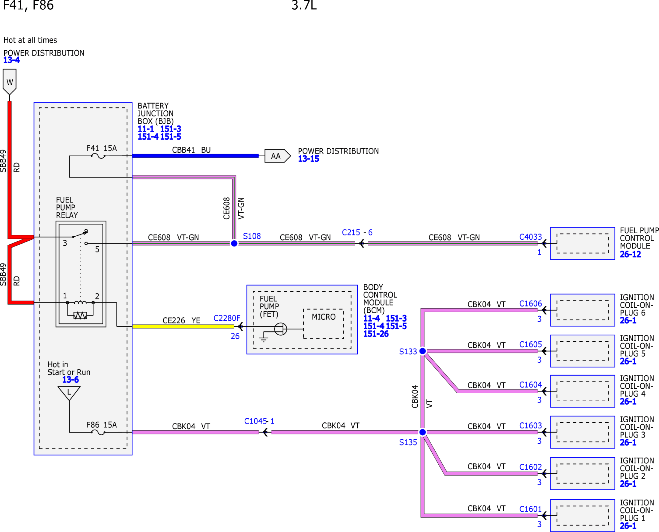
Task: Open the 13-15 power distribution link
Action: click(x=308, y=159)
